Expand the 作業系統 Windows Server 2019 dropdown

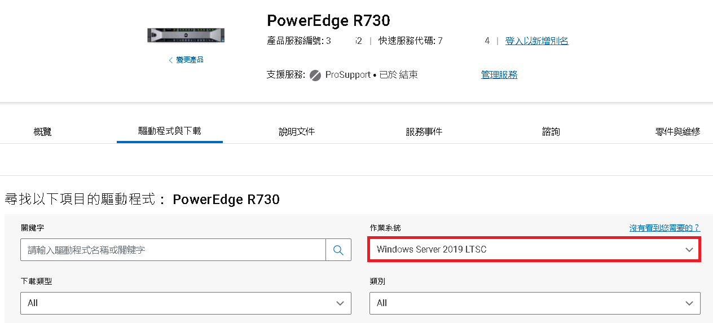[534, 249]
